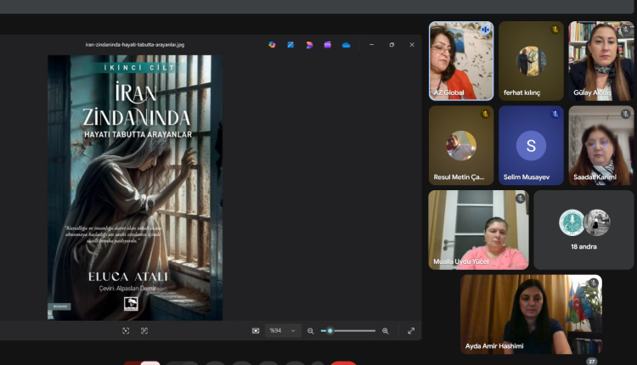Click the ferhat kılınç participant tile

(531, 61)
